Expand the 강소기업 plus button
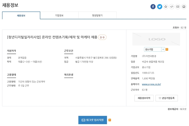Image resolution: width=189 pixels, height=126 pixels. pyautogui.click(x=163, y=49)
